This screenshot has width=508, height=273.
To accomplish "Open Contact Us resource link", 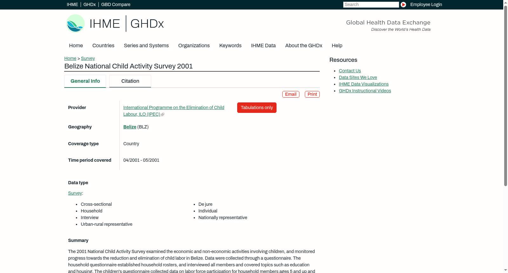I will click(350, 71).
